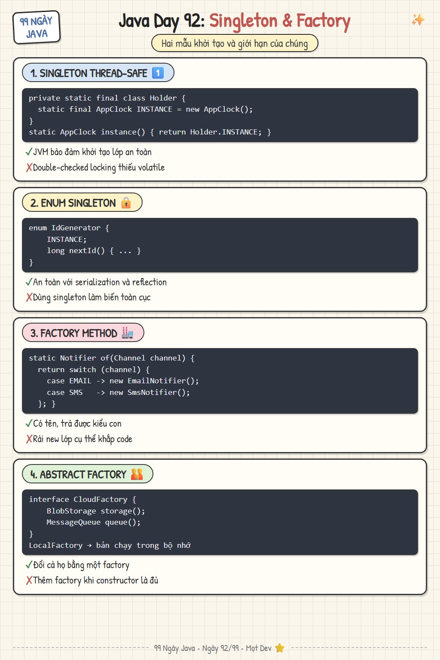Click the '99 NGÀY JAVA' badge
Screen dimensions: 440x660
pyautogui.click(x=37, y=27)
